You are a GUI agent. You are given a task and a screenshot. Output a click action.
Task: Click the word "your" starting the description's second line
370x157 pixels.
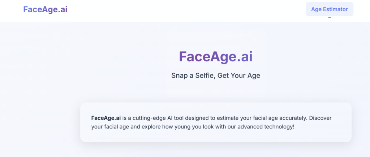tap(97, 127)
